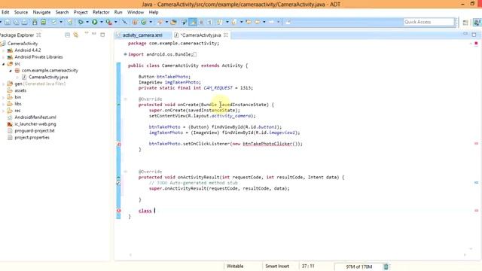The image size is (482, 271).
Task: Click the error marker beside setOnClickListener line
Action: 119,144
